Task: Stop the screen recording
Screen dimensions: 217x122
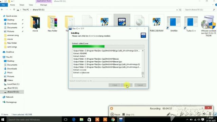Action: pyautogui.click(x=128, y=115)
